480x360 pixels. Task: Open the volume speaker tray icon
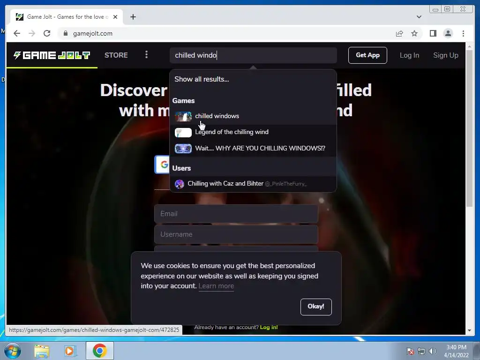[432, 351]
